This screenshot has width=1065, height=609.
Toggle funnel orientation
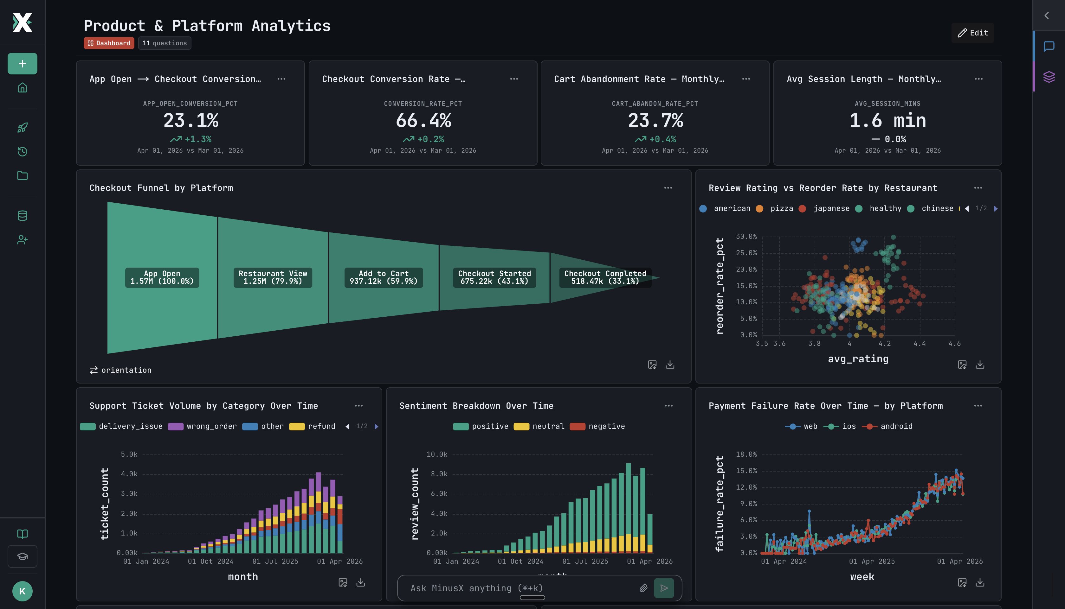click(x=120, y=370)
